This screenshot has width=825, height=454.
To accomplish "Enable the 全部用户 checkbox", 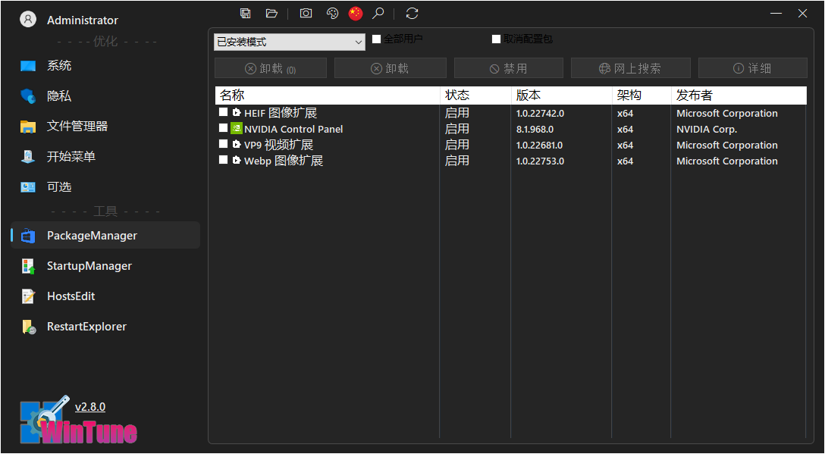I will click(376, 39).
